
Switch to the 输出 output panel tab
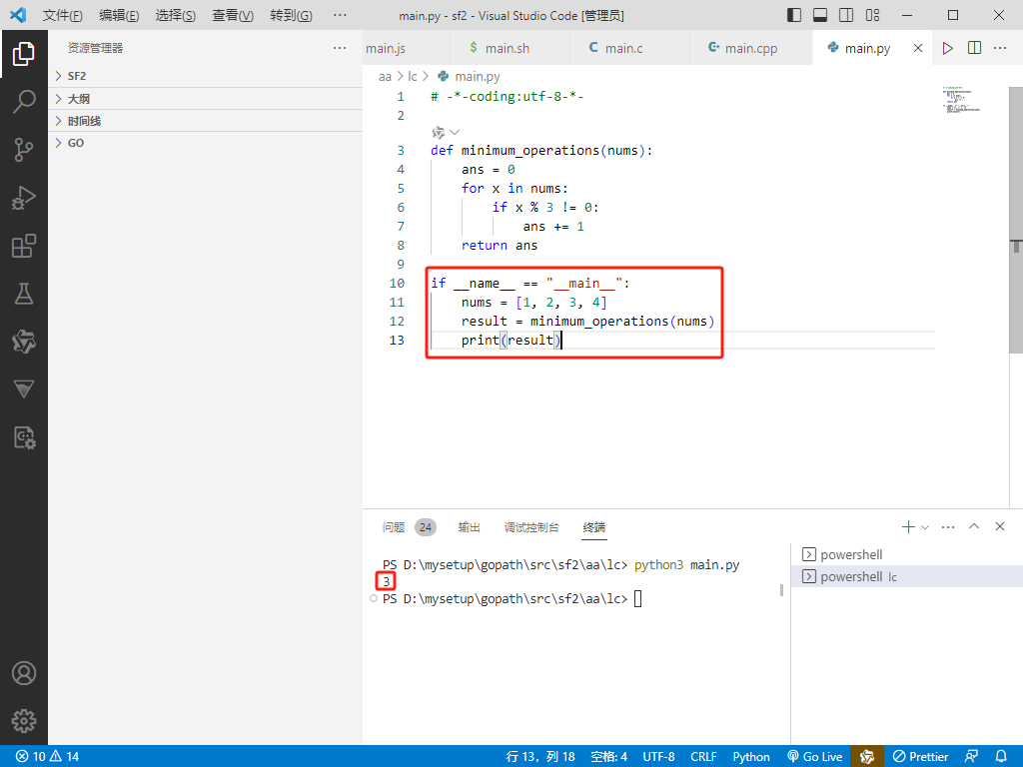click(x=470, y=527)
